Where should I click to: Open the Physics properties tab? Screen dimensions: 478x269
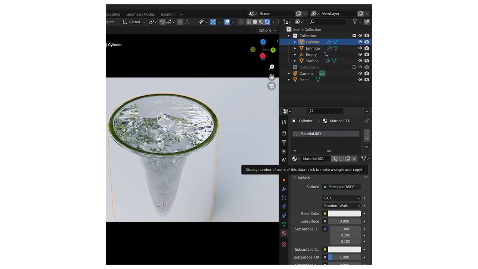pos(284,207)
